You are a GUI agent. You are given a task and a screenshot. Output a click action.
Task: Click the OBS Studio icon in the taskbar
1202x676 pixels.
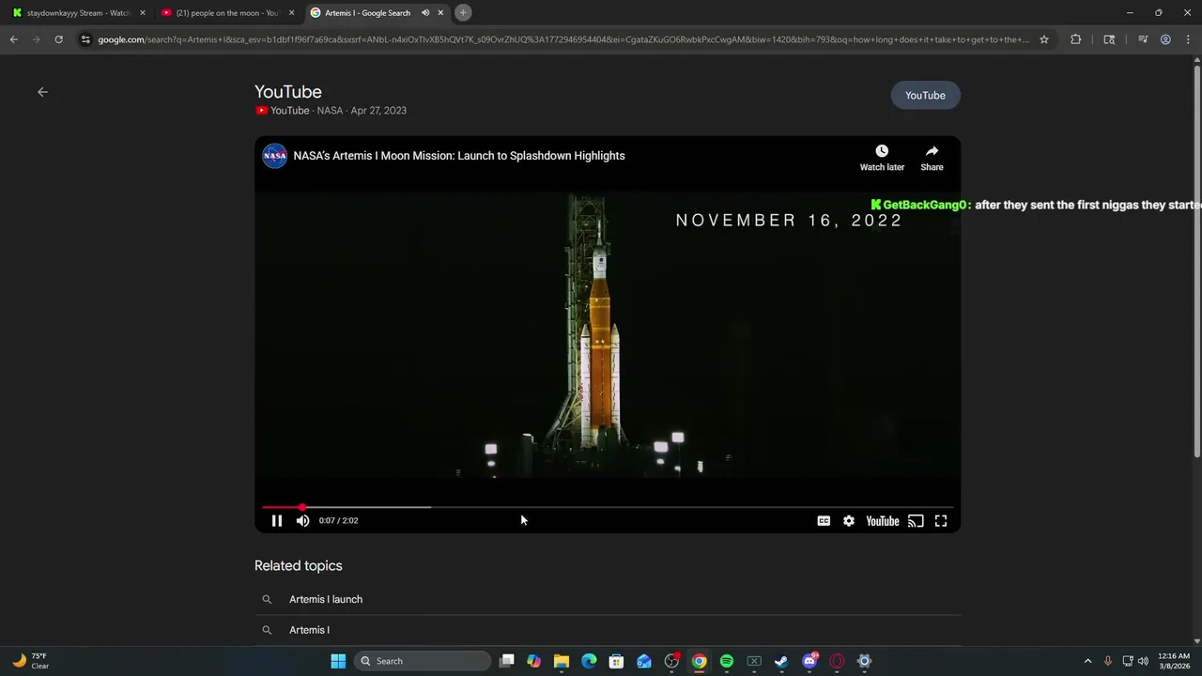[x=671, y=661]
